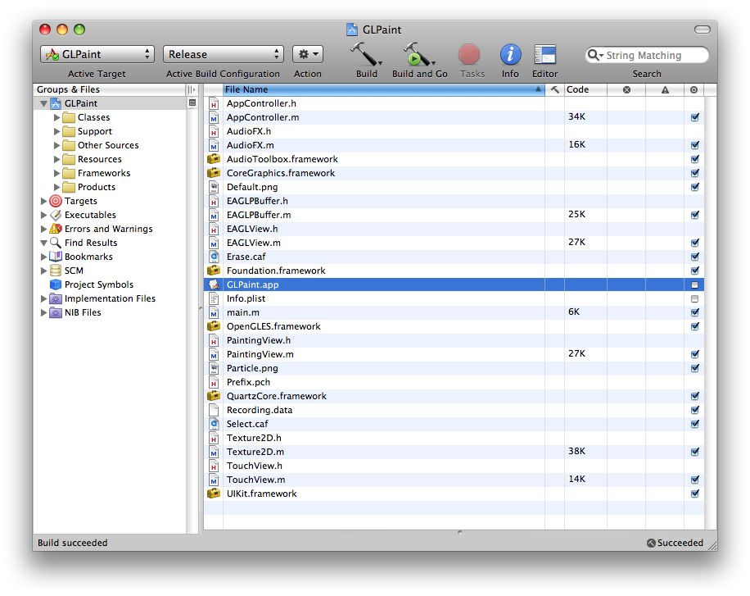
Task: Select the Targets group icon
Action: pyautogui.click(x=56, y=201)
